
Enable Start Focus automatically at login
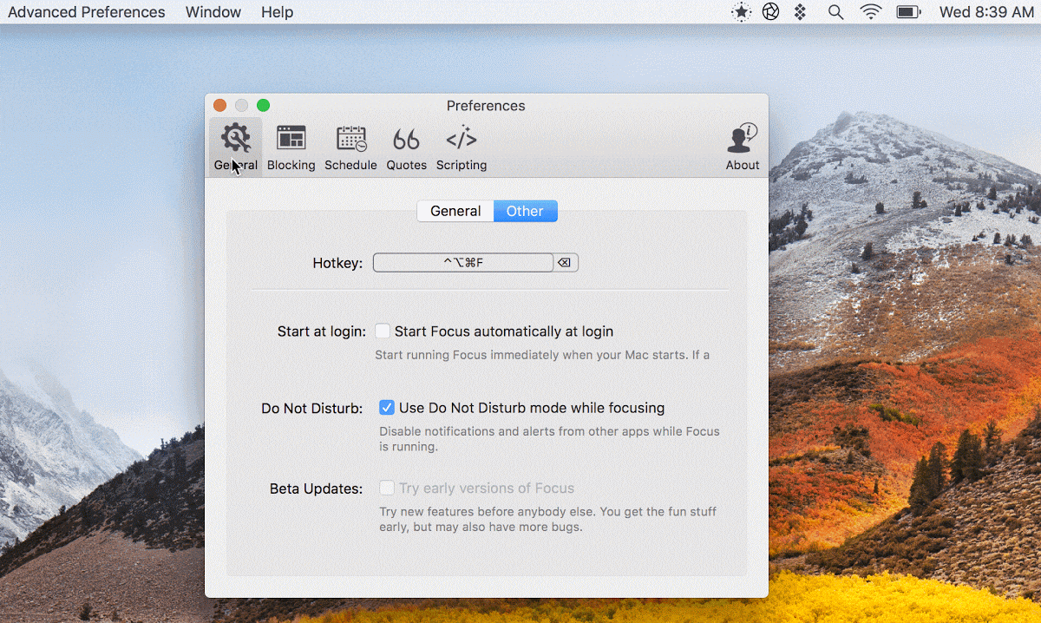[383, 331]
